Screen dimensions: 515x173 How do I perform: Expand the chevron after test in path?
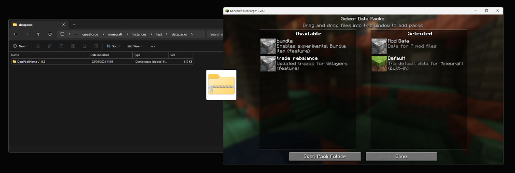167,34
